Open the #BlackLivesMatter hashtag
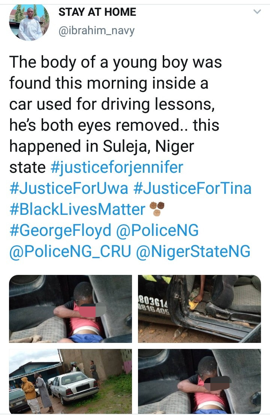Screen dimensions: 270x415 click(x=77, y=209)
